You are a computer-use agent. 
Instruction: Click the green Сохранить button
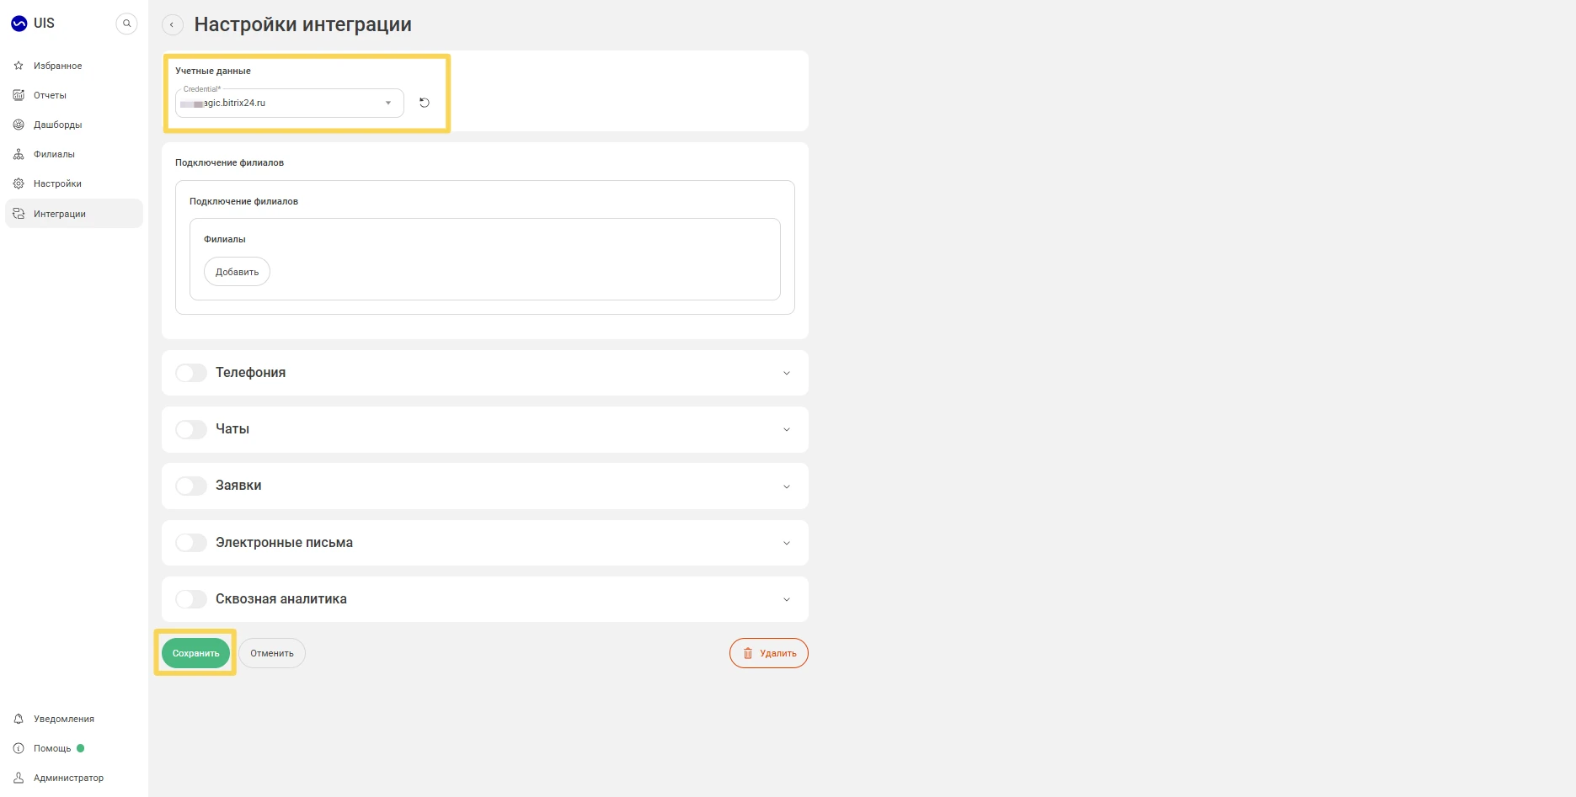pos(195,653)
